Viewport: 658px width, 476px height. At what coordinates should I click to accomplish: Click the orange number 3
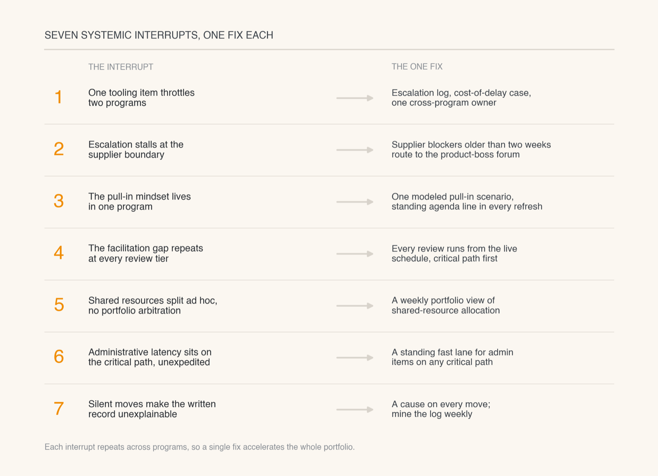(58, 201)
